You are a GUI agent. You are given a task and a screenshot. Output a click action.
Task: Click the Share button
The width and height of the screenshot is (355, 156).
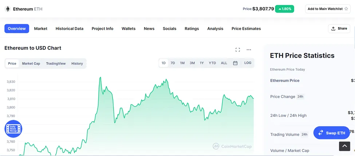[x=339, y=29]
